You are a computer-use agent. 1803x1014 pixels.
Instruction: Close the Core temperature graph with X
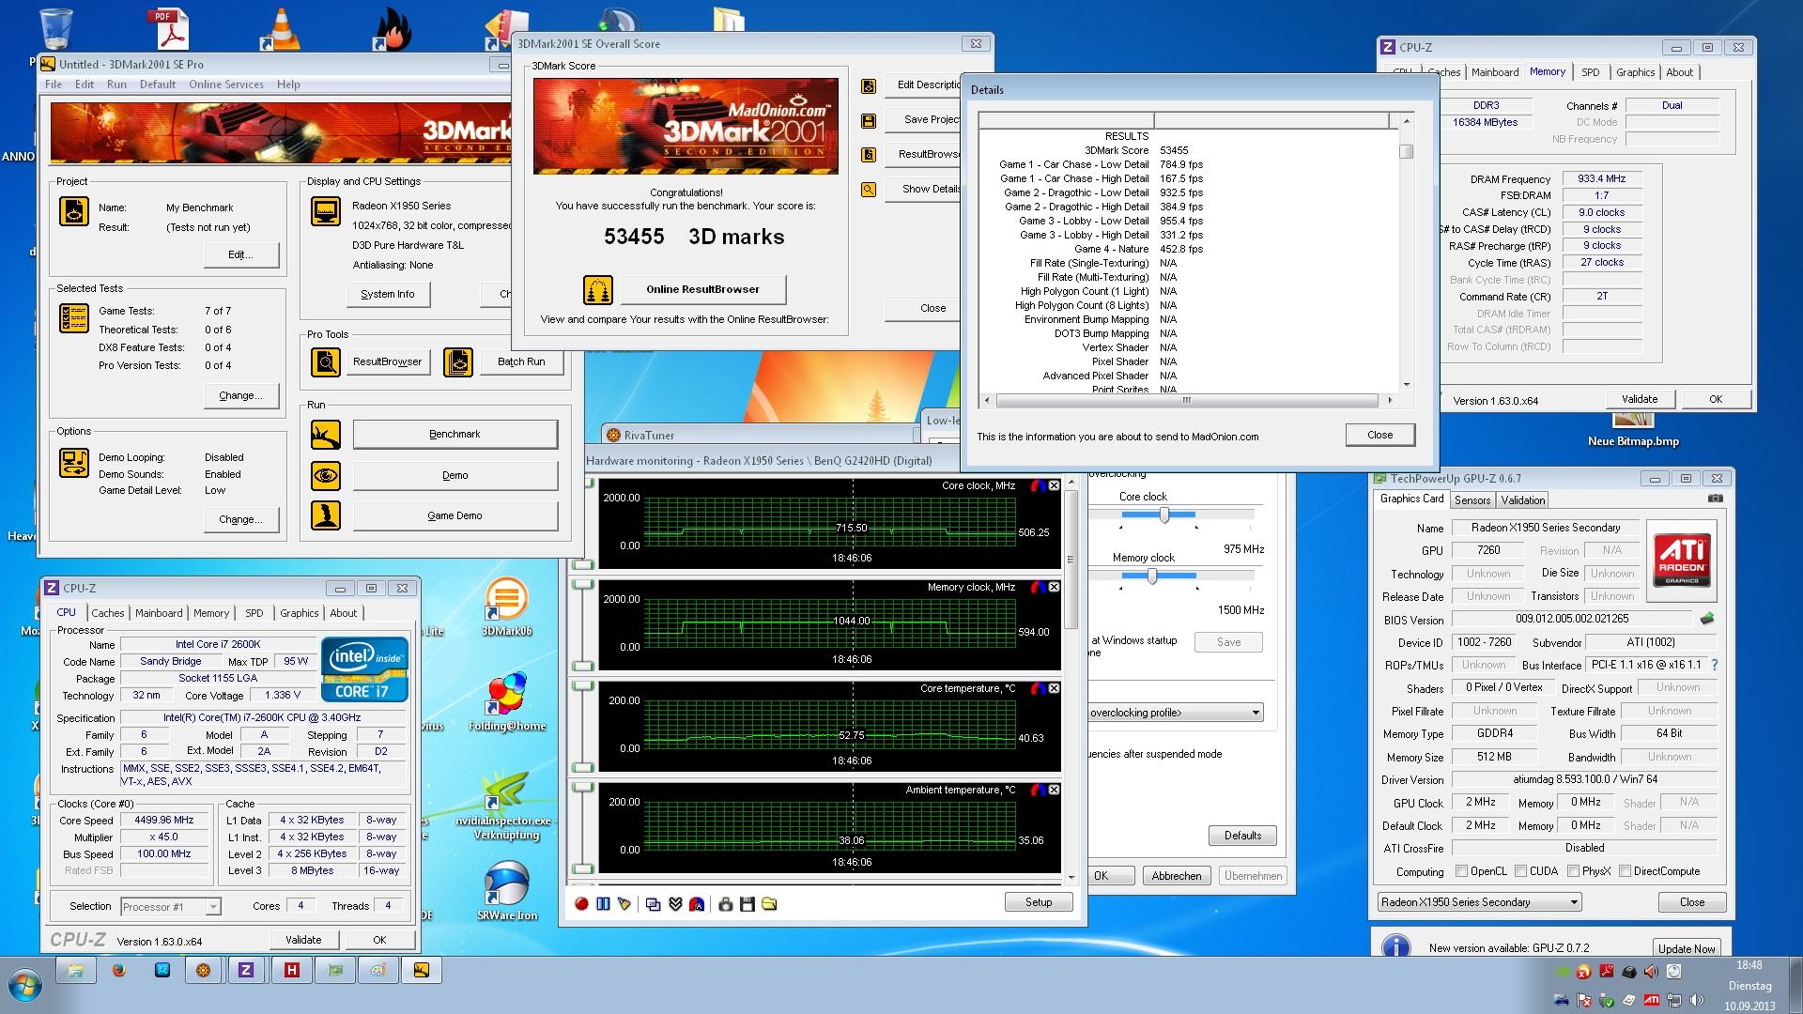[x=1054, y=688]
